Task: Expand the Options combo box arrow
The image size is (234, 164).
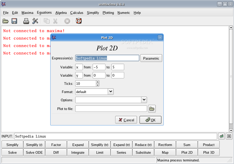Action: (x=144, y=100)
